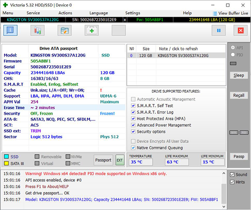Toggle the Native Command Queuing checkbox
The height and width of the screenshot is (210, 251).
pos(133,148)
